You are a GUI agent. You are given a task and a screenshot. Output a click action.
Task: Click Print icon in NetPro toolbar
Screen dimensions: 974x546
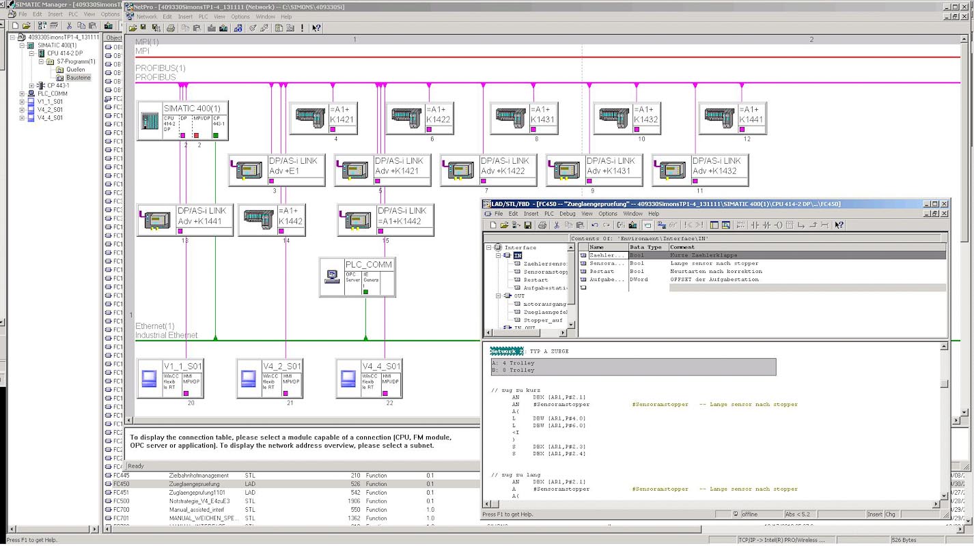171,28
